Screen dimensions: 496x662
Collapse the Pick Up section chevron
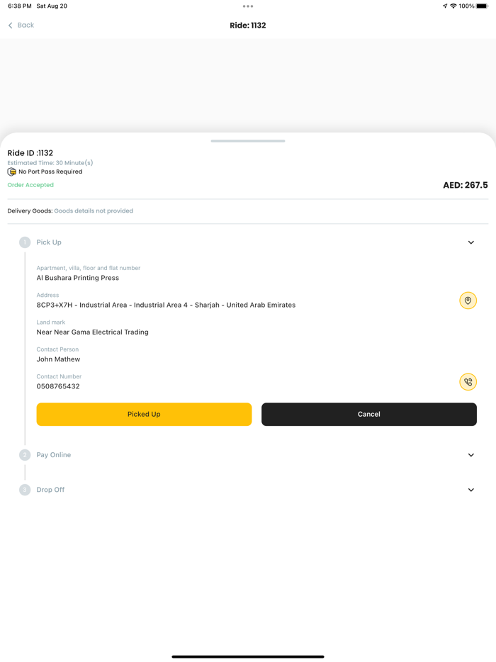[x=470, y=242]
